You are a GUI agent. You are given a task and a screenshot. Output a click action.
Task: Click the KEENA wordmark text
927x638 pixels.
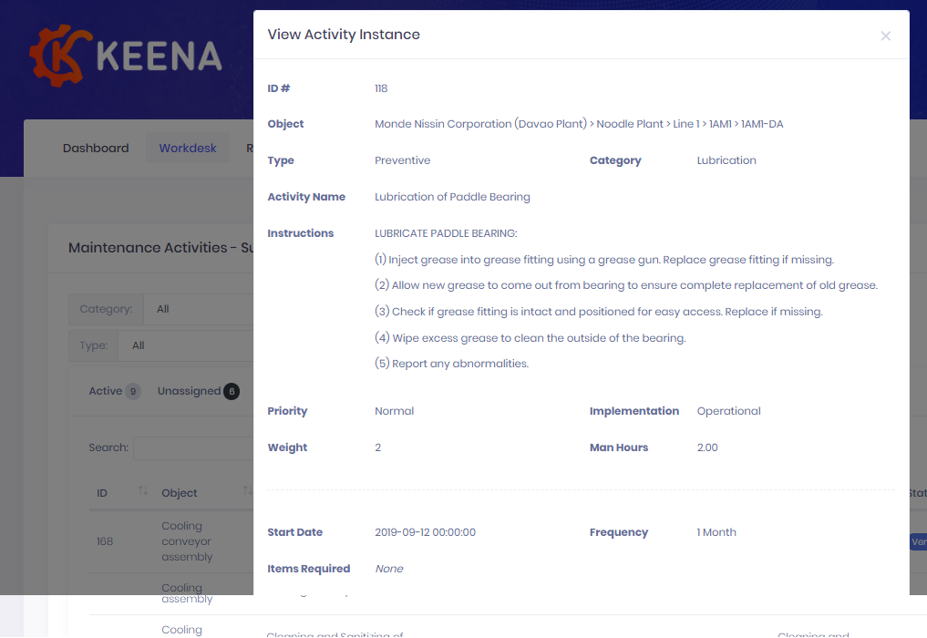(159, 57)
